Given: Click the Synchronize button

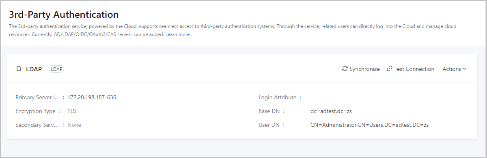Looking at the screenshot, I should (x=361, y=69).
